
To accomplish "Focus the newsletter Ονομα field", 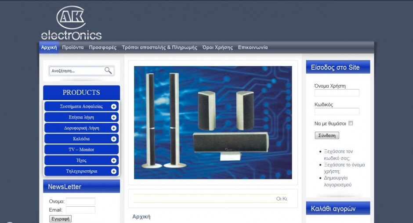I will [x=80, y=201].
